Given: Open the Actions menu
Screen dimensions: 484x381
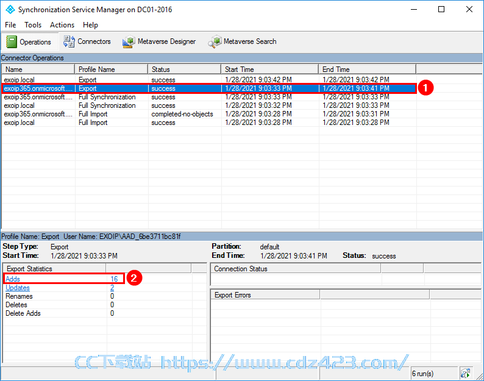Looking at the screenshot, I should (62, 25).
